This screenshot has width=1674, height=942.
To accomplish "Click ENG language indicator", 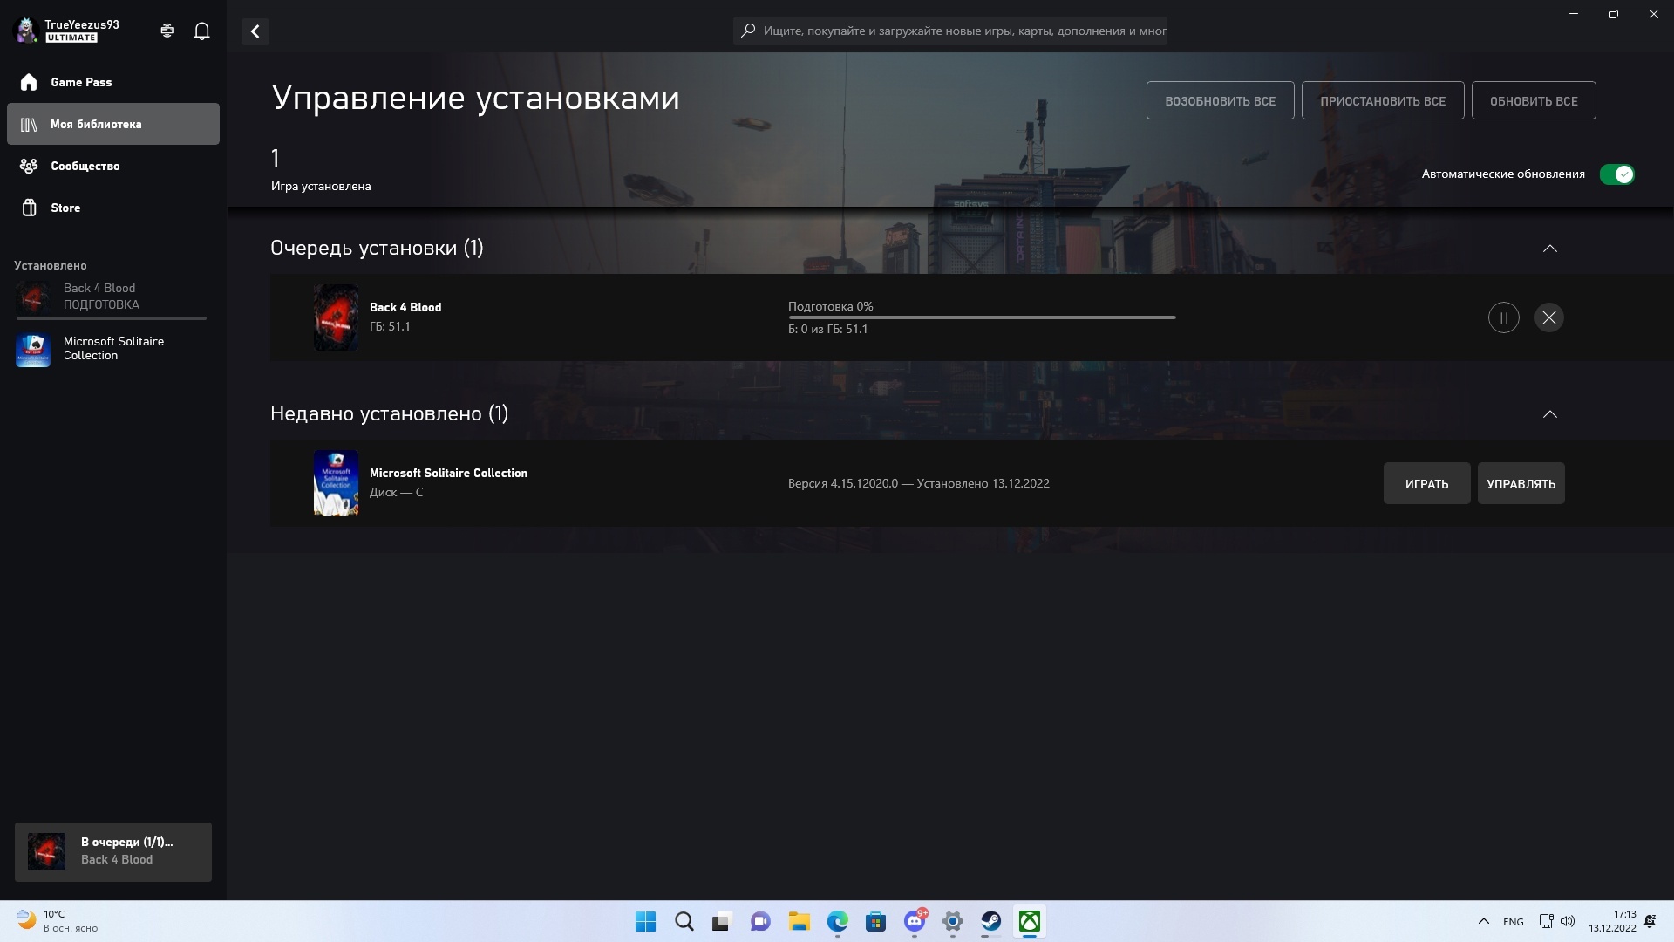I will pos(1513,922).
